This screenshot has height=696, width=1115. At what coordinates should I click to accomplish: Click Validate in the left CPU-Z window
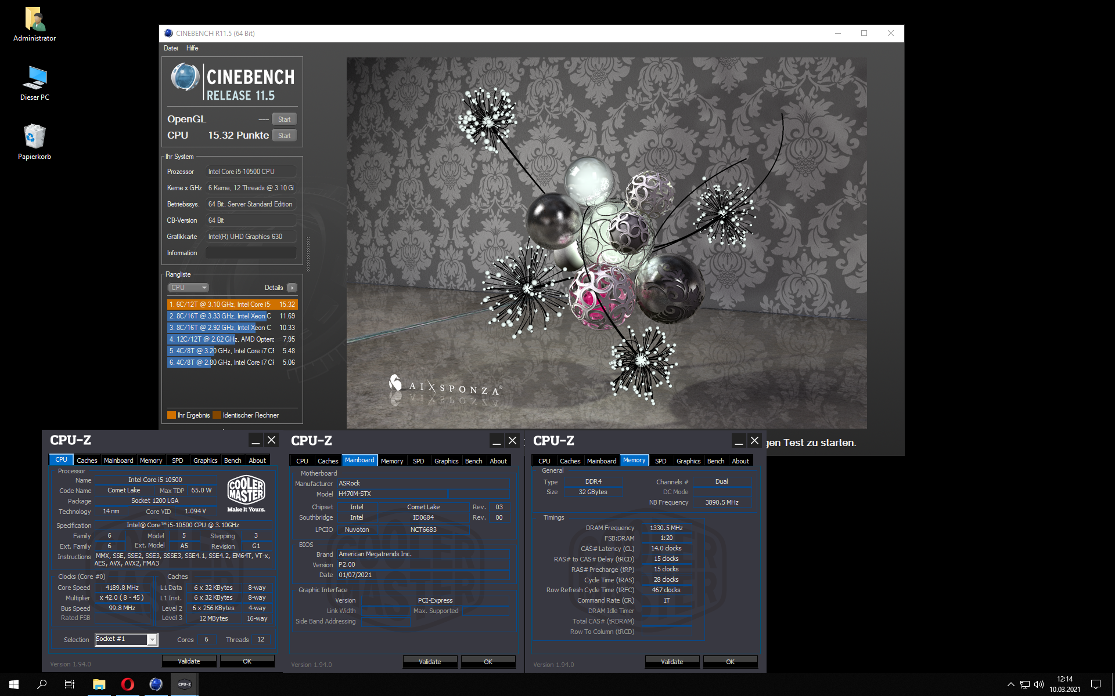pos(189,661)
